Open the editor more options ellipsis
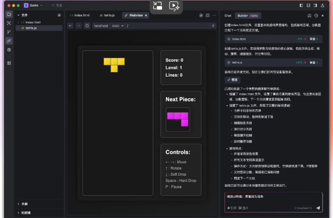Viewport: 333px width, 218px height. coord(214,16)
